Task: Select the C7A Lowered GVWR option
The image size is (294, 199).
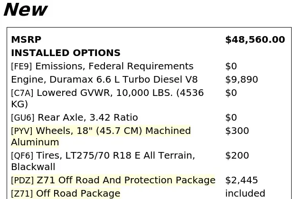Action: (107, 98)
